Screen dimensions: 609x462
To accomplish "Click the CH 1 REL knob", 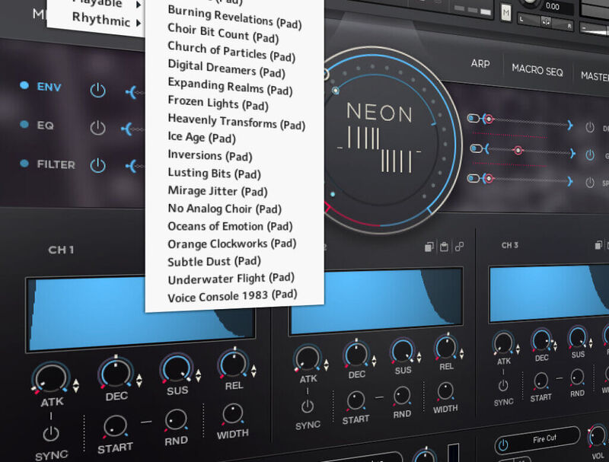I will pos(234,364).
